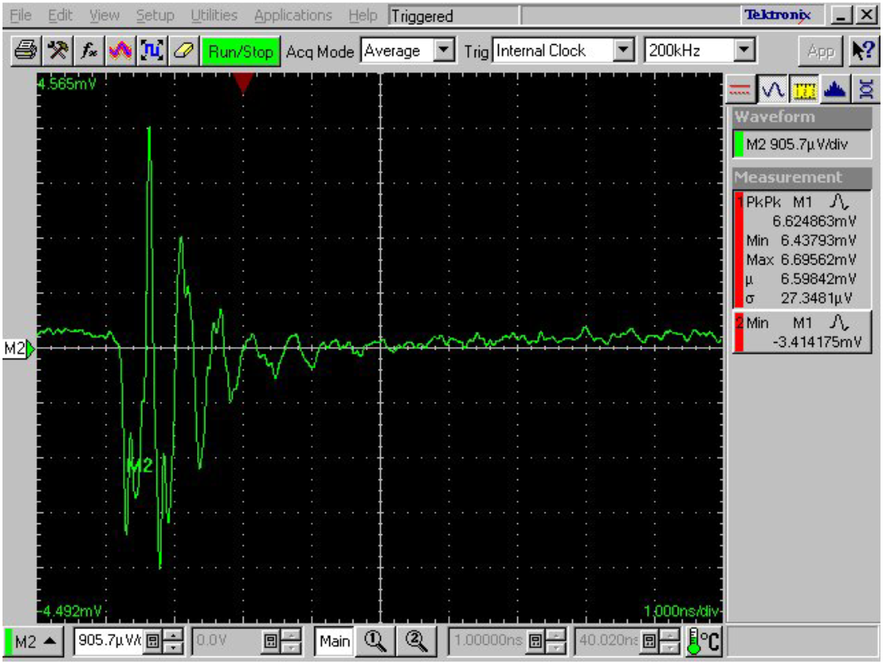Click the horizontal scale stepper arrows

pos(556,641)
